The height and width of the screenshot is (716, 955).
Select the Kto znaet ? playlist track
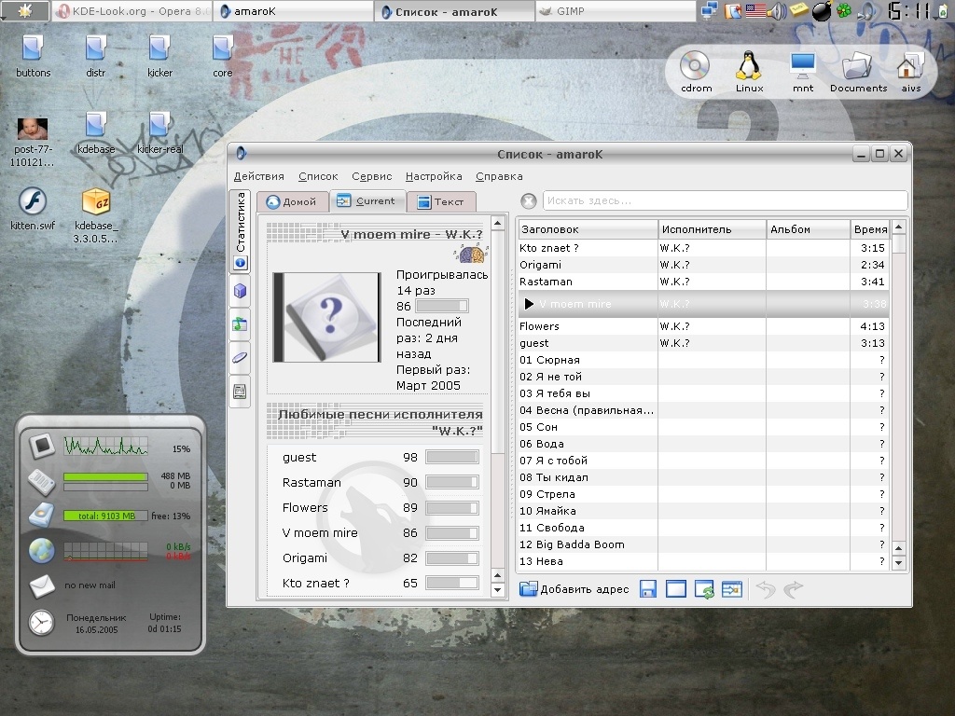click(703, 248)
